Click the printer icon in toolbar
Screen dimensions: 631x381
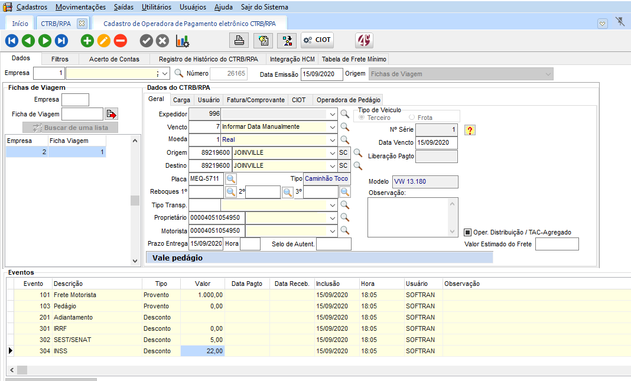point(239,40)
